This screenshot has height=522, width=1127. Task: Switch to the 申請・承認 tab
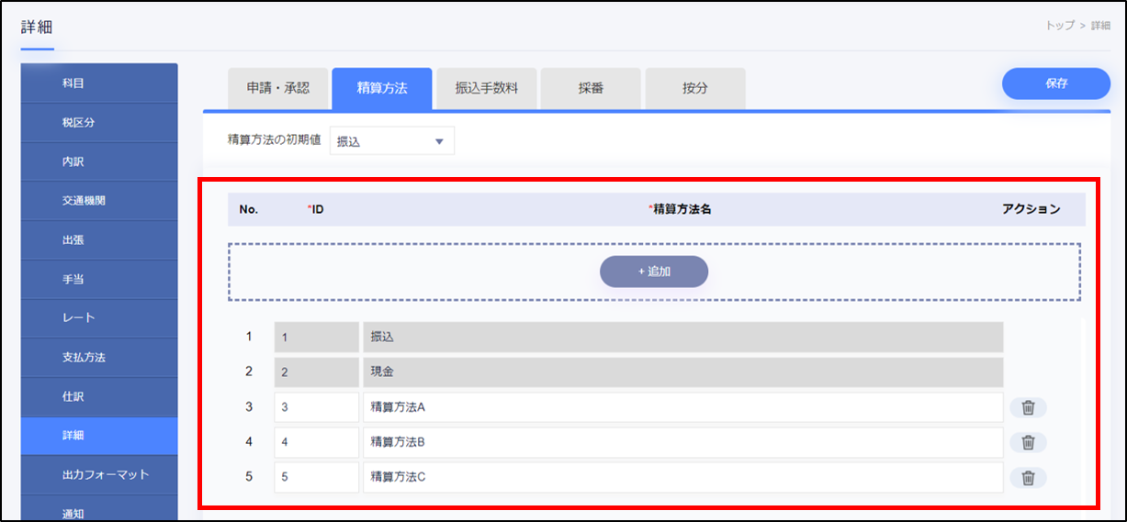point(278,89)
